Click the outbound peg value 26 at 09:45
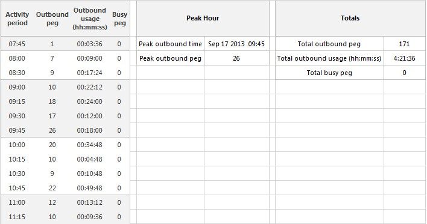This screenshot has width=427, height=224. (x=52, y=130)
